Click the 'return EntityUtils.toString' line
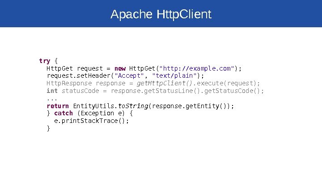Viewport: 322px width, 181px height. coord(140,106)
